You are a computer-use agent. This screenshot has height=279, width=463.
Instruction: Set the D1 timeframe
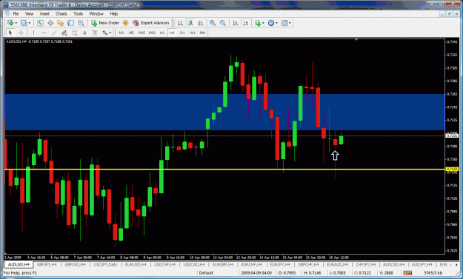click(182, 33)
